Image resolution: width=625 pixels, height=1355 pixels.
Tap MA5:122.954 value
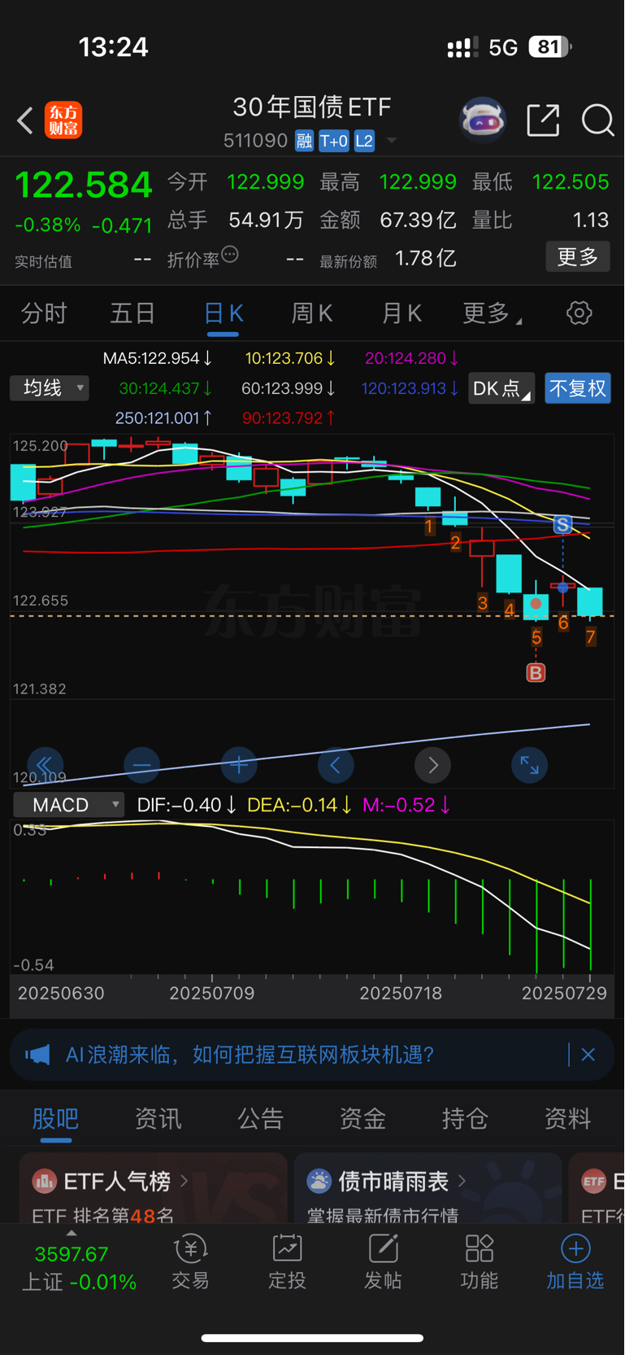click(158, 358)
